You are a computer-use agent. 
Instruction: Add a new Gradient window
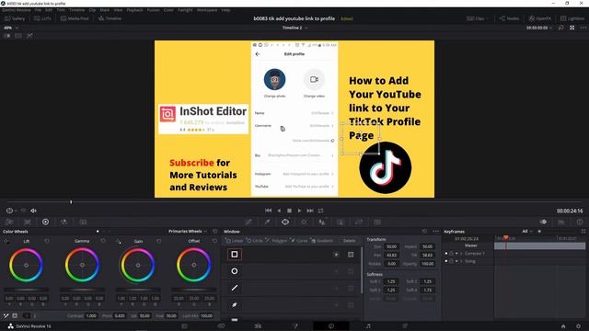pos(322,241)
